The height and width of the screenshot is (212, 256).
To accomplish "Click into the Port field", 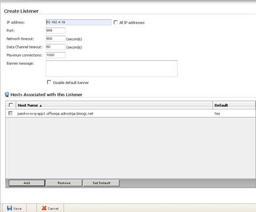I will [x=56, y=30].
